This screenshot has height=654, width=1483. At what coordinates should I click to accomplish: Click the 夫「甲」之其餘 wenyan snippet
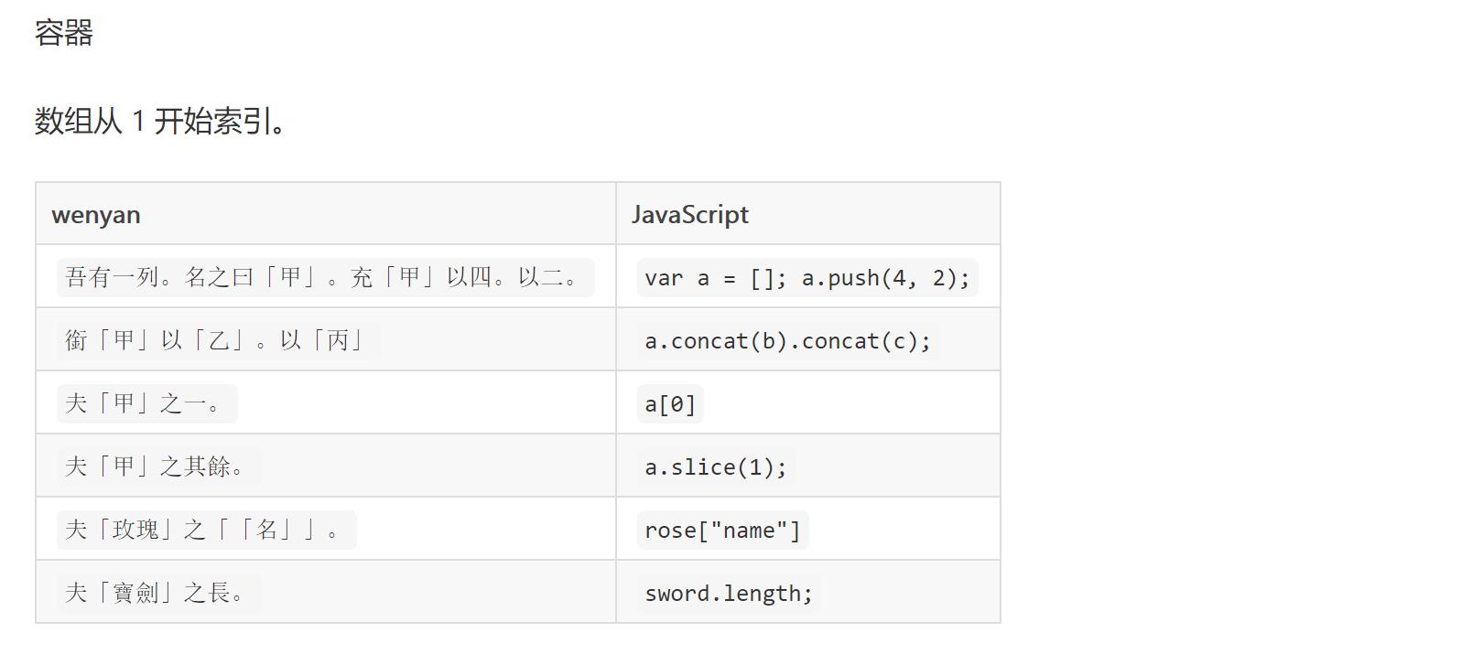[157, 466]
